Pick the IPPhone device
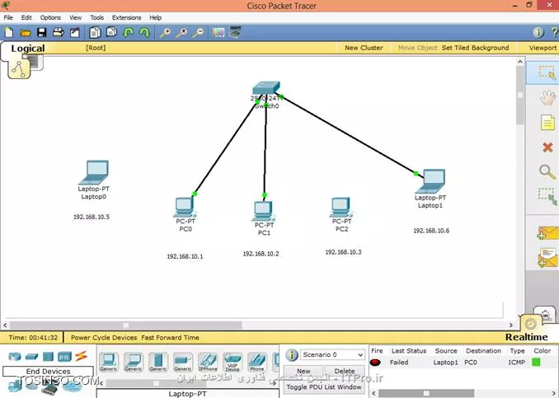Viewport: 559px width, 398px height. point(208,362)
